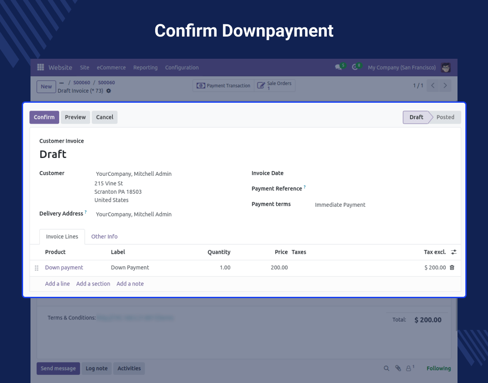Open the user avatar menu
488x383 pixels.
[446, 67]
